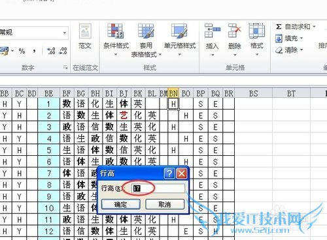327x240 pixels.
Task: Confirm row height with 确定 button
Action: click(x=121, y=204)
